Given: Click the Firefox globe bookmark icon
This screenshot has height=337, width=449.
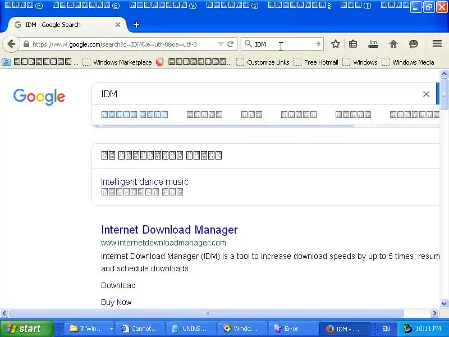Looking at the screenshot, I should point(160,62).
